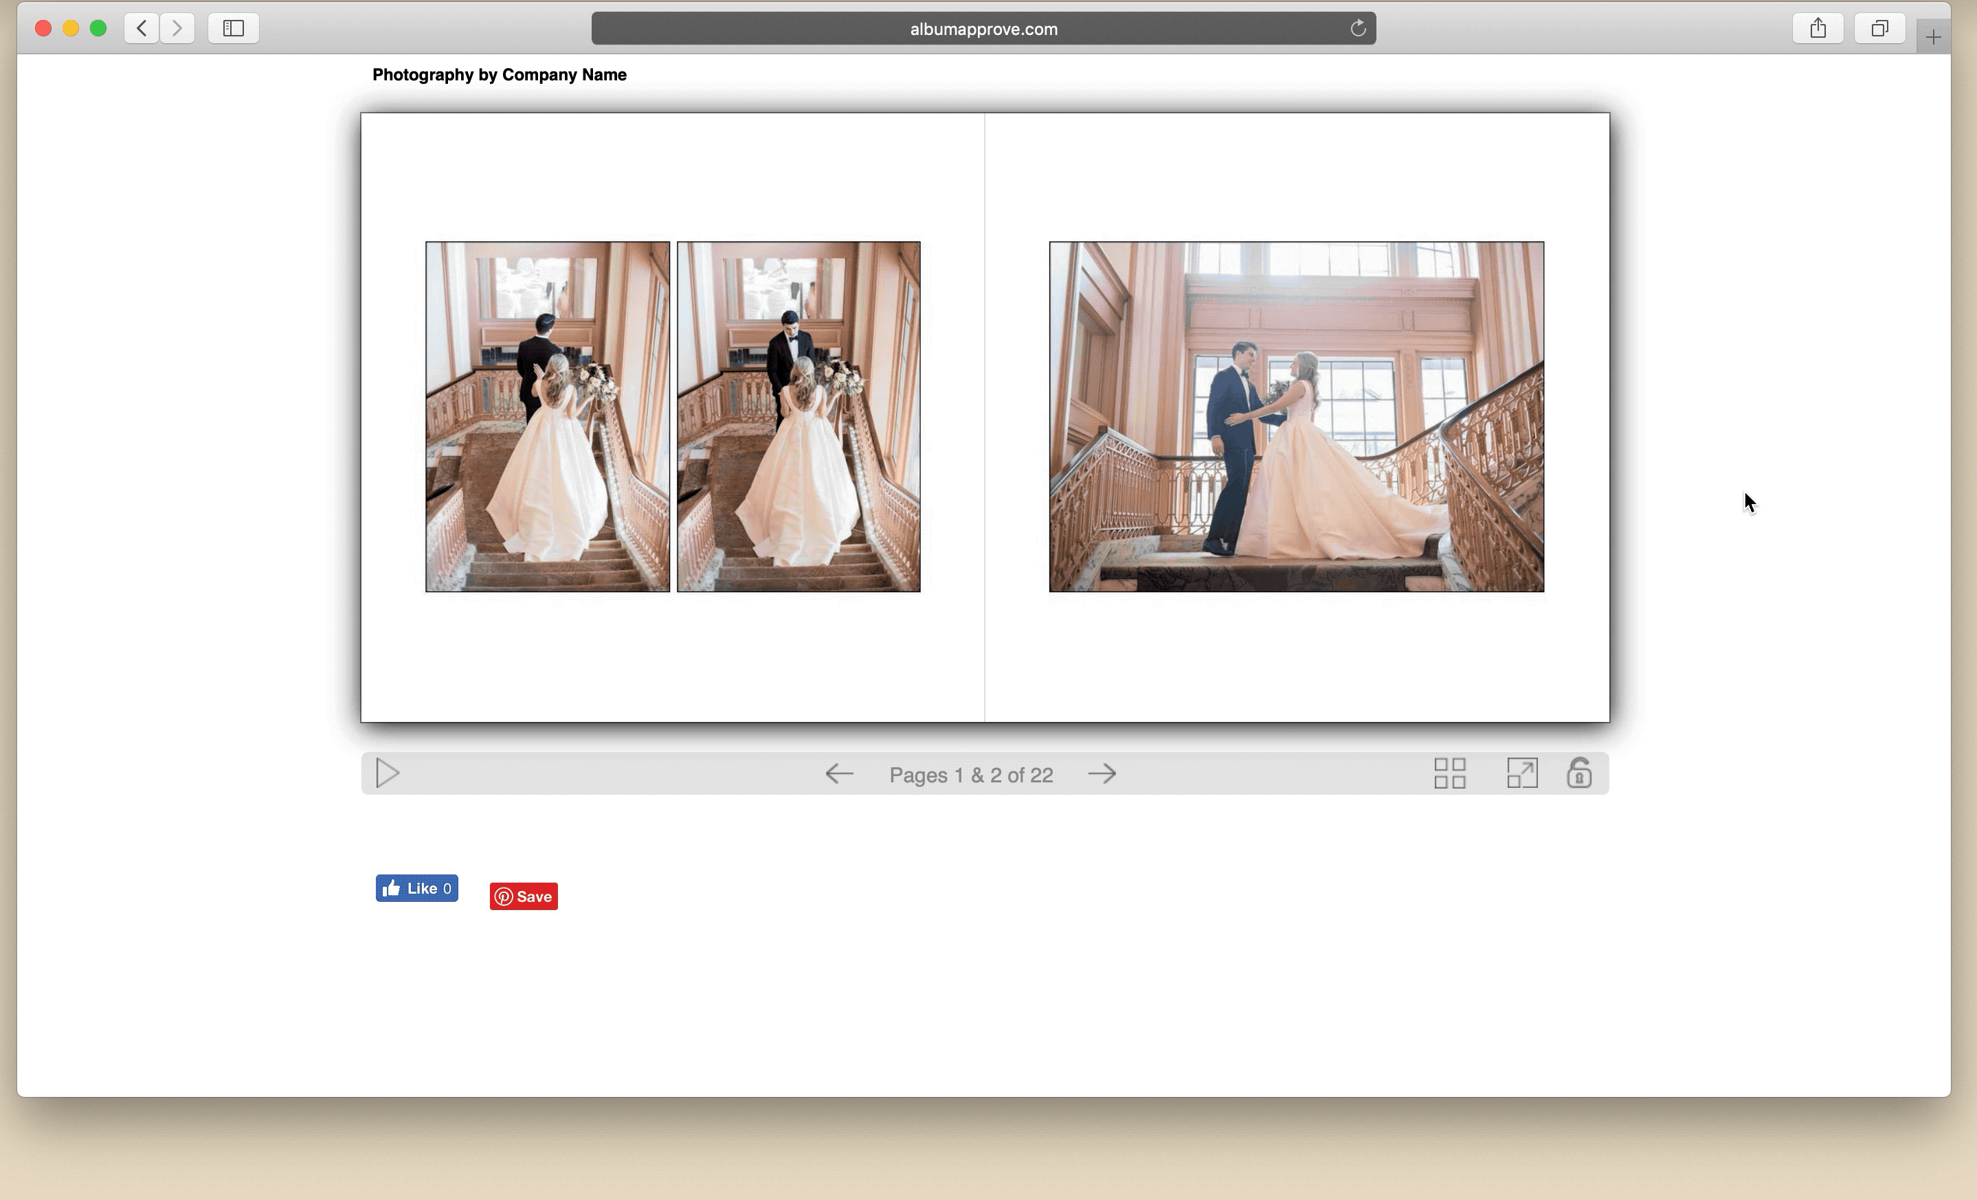This screenshot has height=1200, width=1977.
Task: Reload the page in Safari
Action: pyautogui.click(x=1358, y=29)
